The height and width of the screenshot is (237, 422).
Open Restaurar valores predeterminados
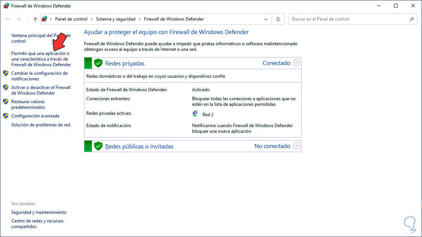28,104
